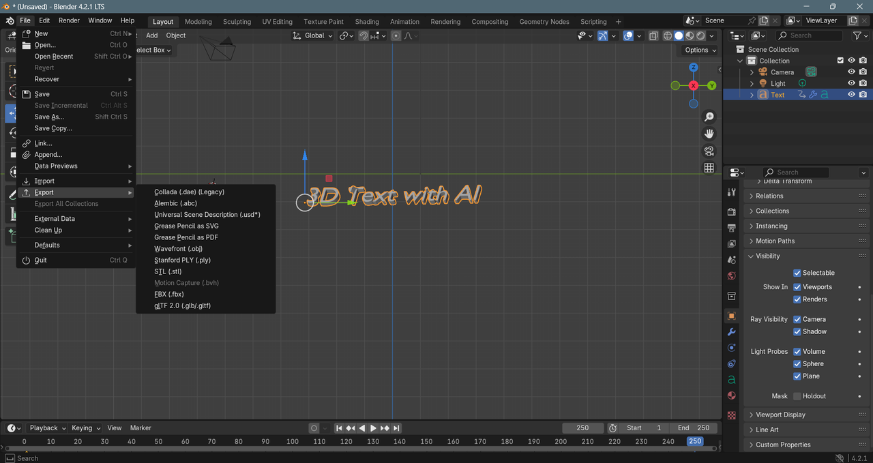Uncheck Collection exclude checkbox in outliner
873x463 pixels.
[840, 61]
